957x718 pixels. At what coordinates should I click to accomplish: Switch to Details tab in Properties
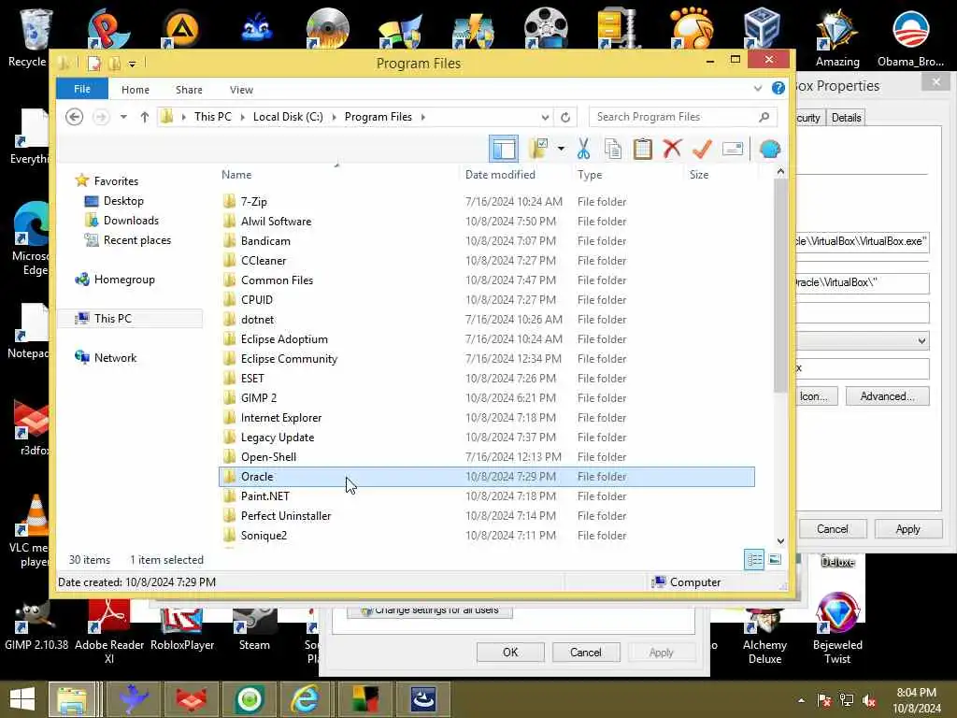point(846,118)
